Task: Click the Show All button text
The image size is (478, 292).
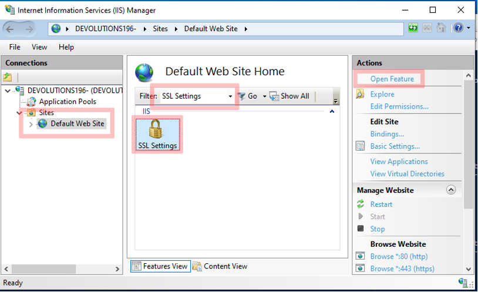Action: (x=295, y=96)
